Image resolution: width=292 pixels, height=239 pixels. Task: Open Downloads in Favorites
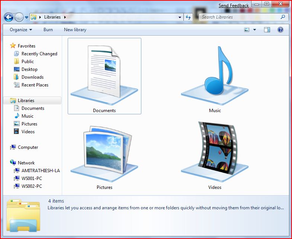(x=32, y=77)
